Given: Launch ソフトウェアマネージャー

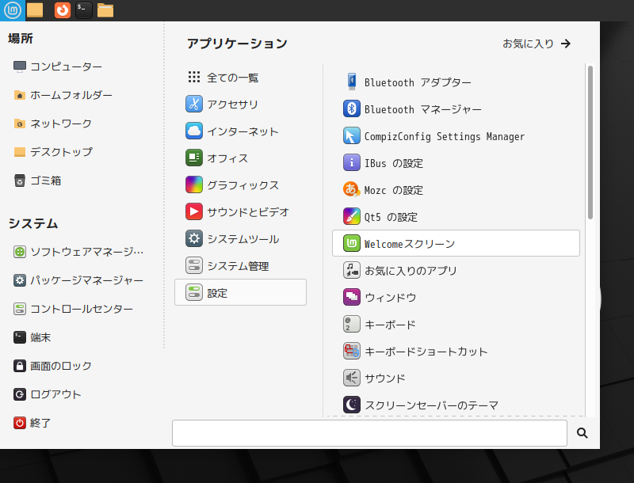Looking at the screenshot, I should (78, 252).
